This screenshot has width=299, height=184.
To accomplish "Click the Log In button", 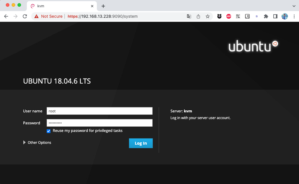I will (141, 143).
